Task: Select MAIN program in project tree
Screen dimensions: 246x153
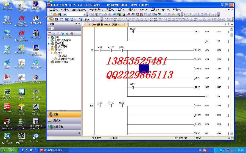Action: 64,55
